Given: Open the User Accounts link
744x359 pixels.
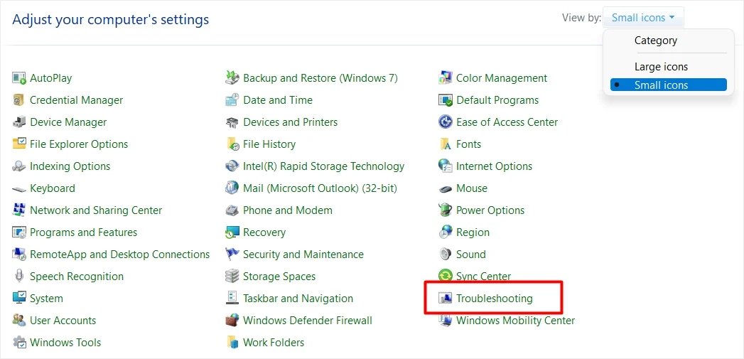Looking at the screenshot, I should tap(63, 321).
